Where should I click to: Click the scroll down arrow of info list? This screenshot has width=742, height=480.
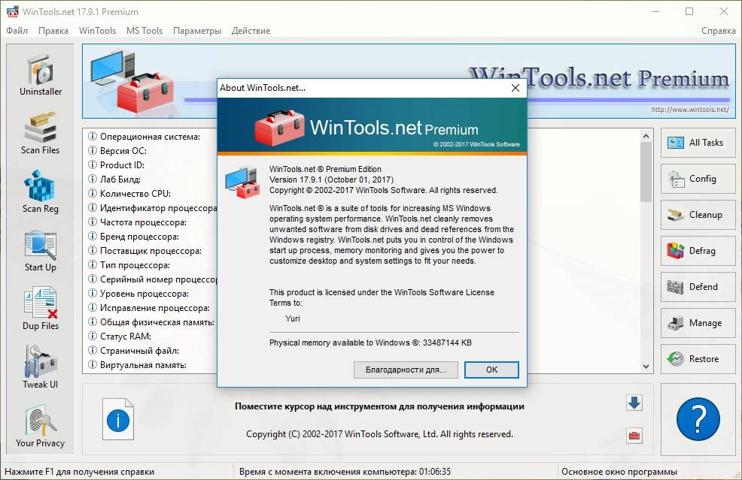tap(646, 366)
